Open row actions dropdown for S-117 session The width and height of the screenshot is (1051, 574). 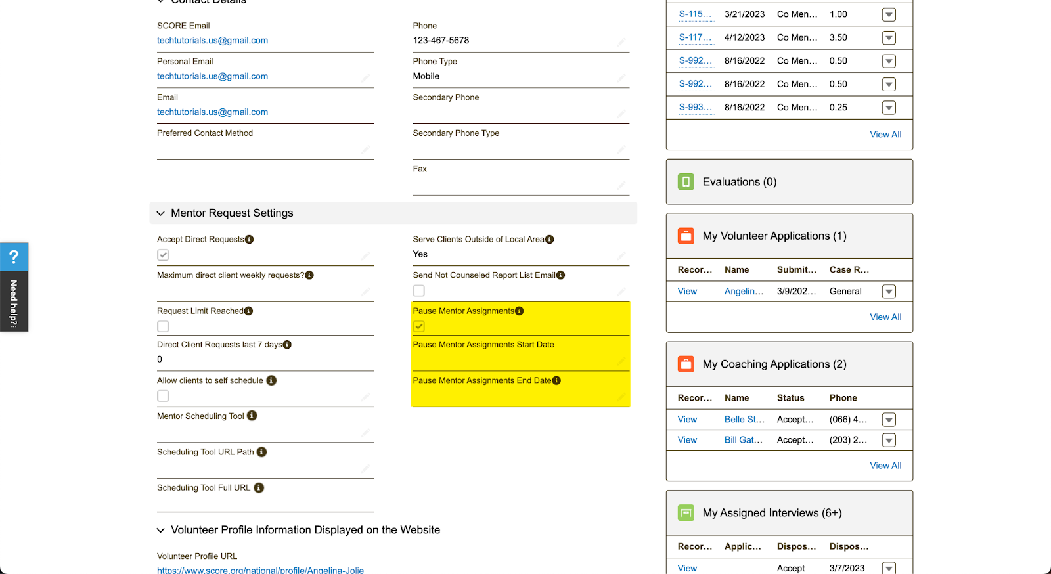[x=889, y=38]
